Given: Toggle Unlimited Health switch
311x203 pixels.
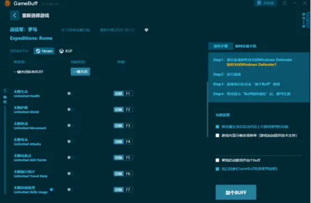Looking at the screenshot, I should coord(70,93).
